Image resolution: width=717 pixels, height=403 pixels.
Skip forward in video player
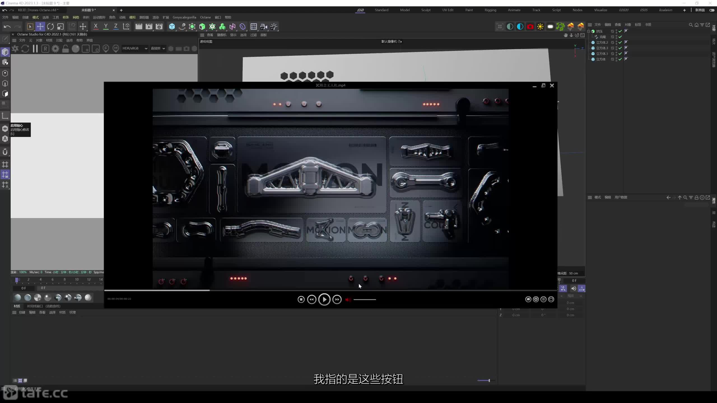point(337,299)
